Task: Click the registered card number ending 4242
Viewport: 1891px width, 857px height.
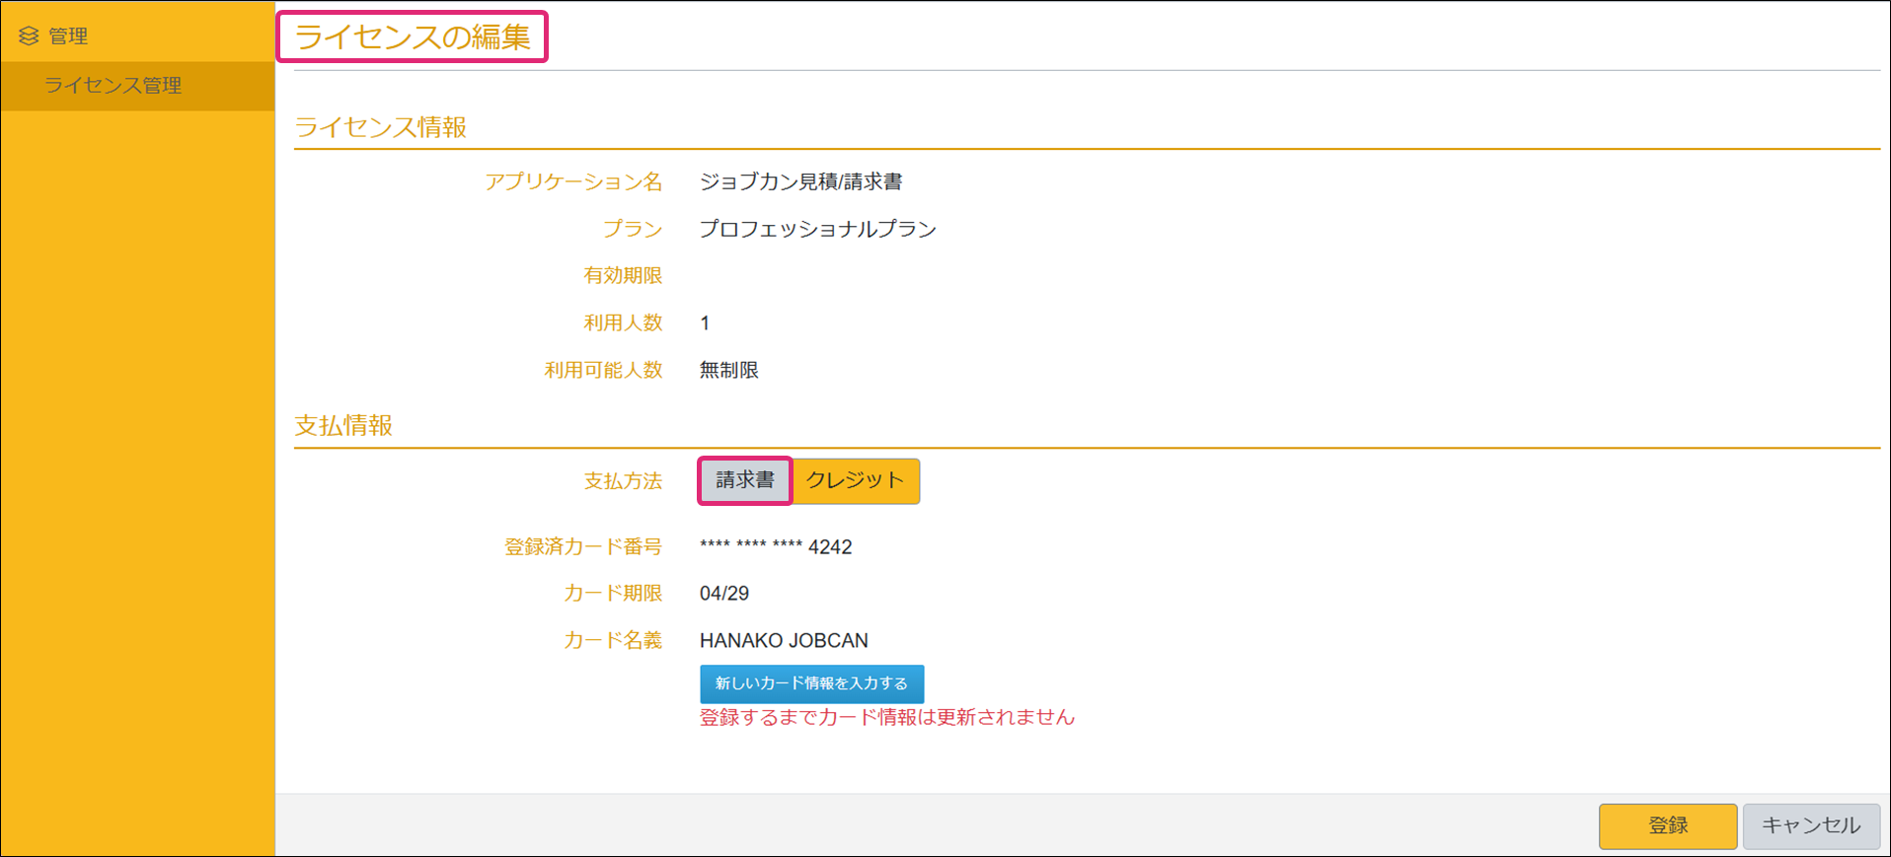Action: tap(776, 546)
